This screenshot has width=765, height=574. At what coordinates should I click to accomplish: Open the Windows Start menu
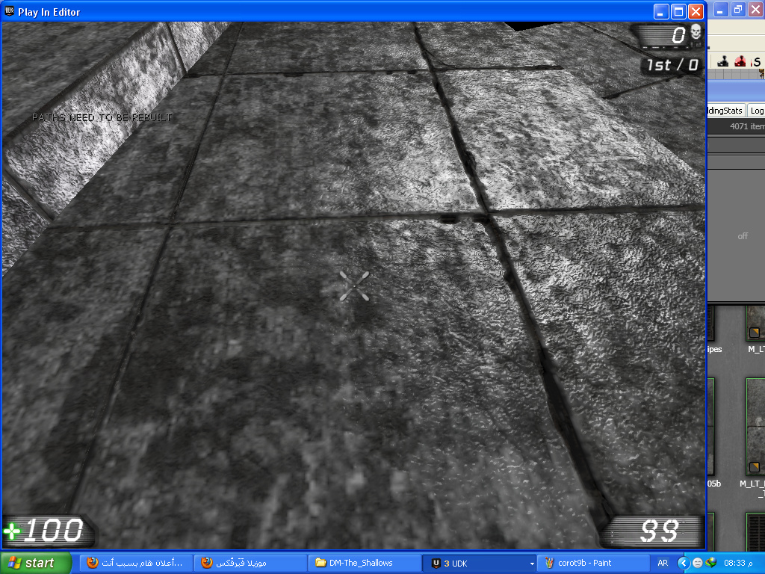pos(36,563)
